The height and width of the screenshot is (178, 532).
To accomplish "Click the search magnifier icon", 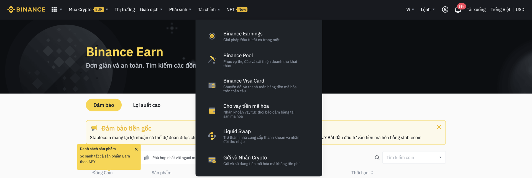I will (377, 158).
